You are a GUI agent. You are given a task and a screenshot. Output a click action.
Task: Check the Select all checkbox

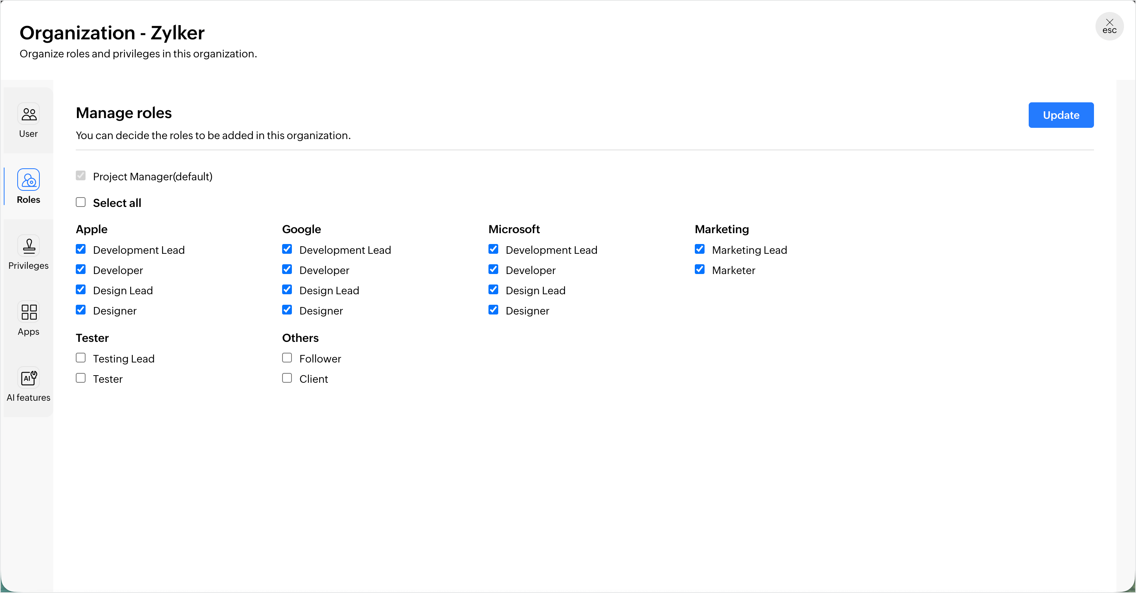(x=81, y=202)
